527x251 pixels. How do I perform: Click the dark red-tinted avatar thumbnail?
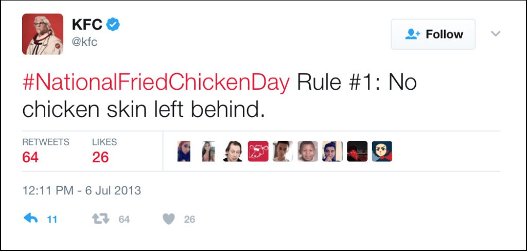point(357,152)
